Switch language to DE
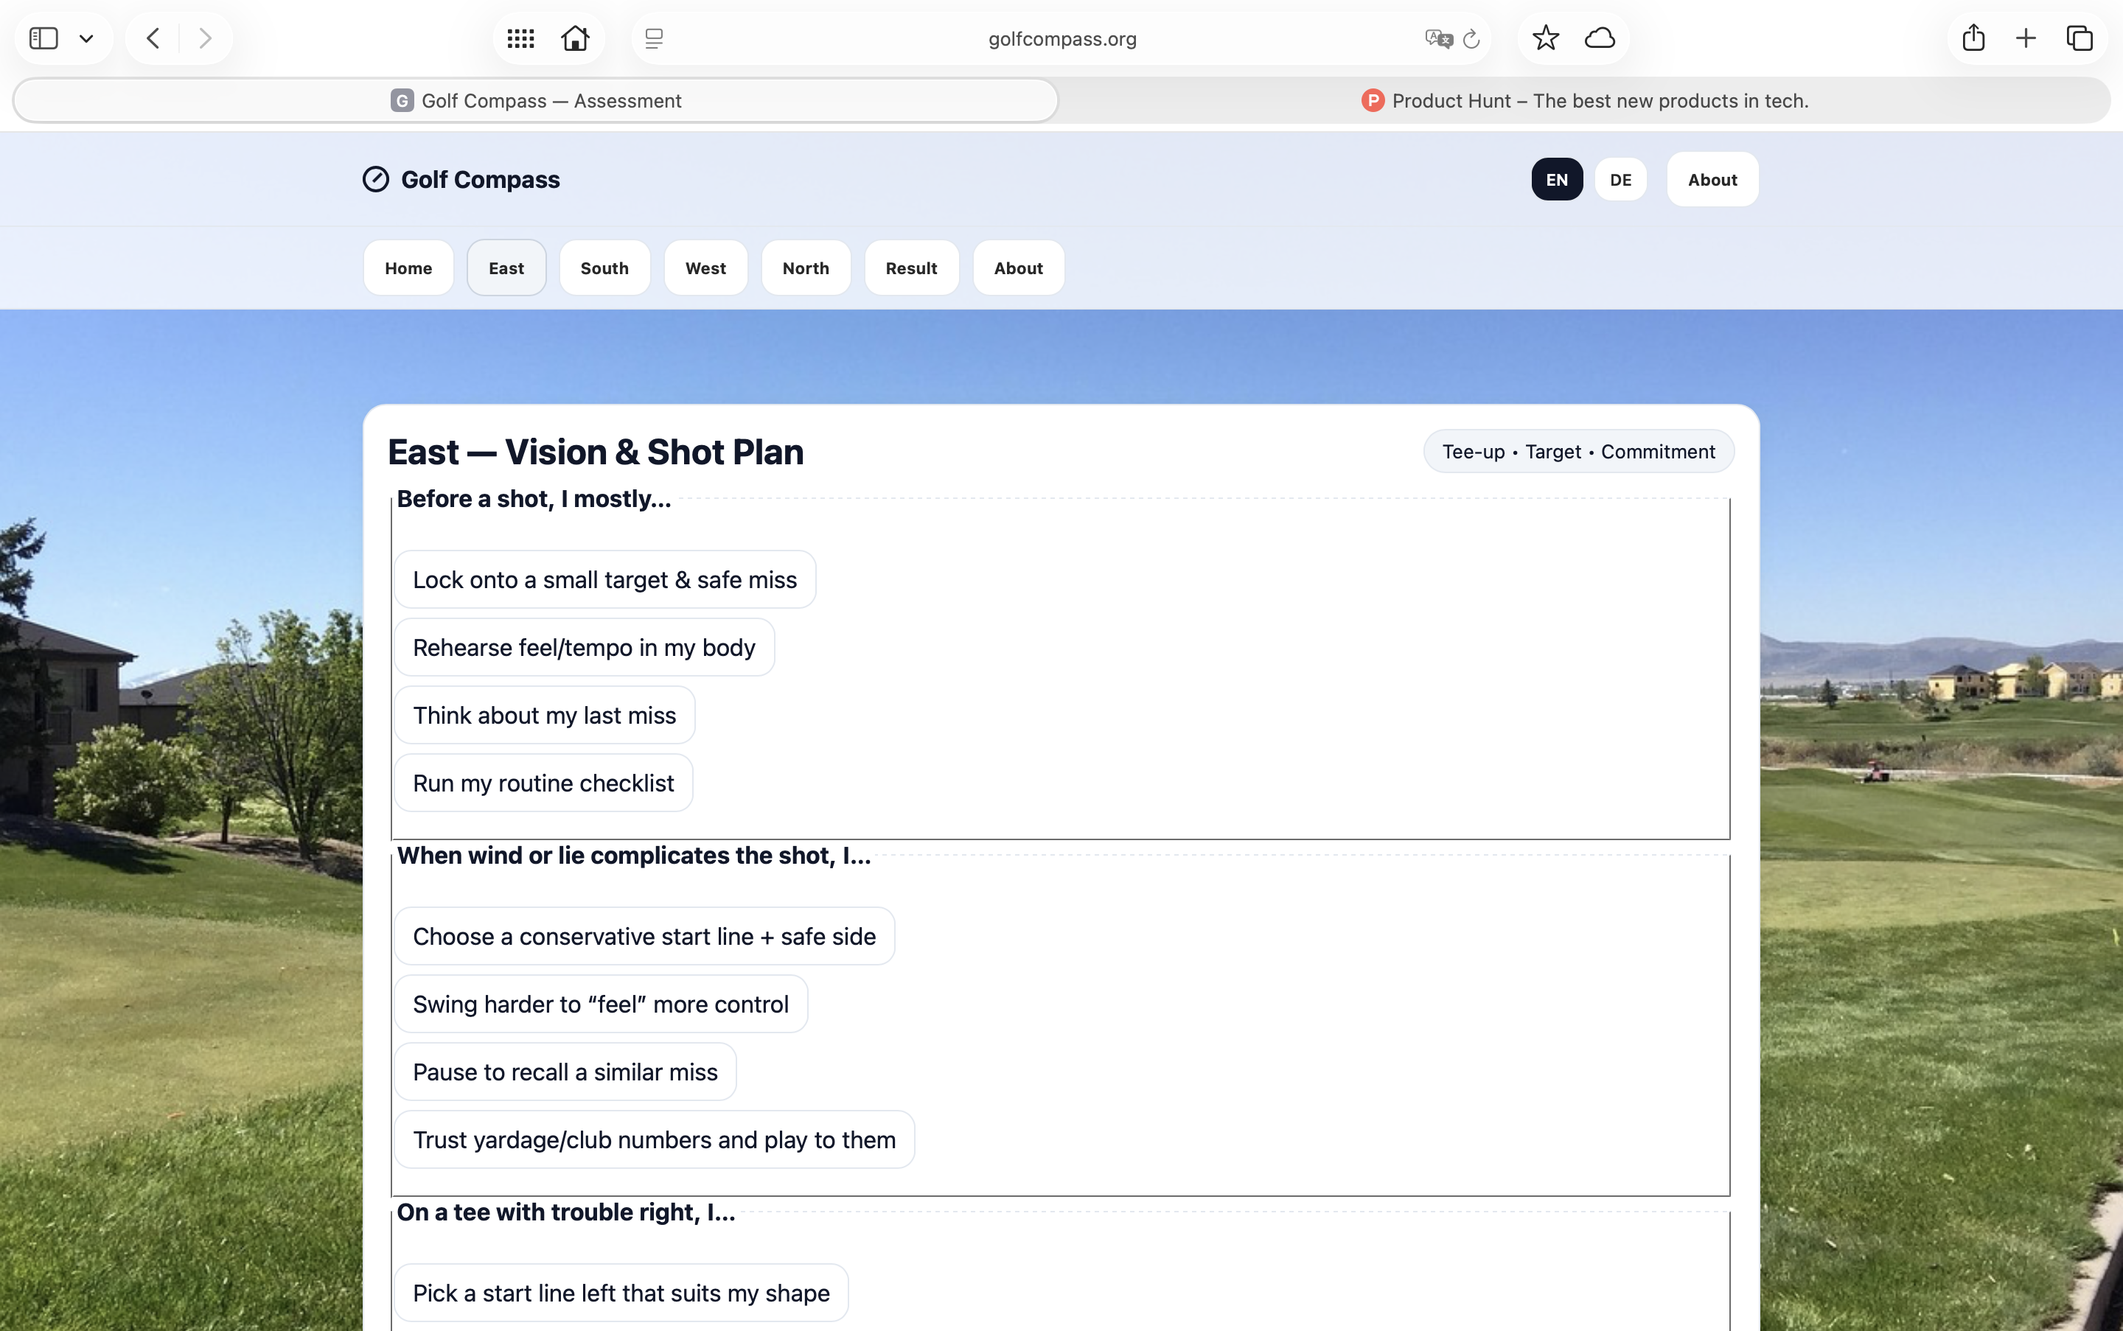 click(x=1620, y=180)
